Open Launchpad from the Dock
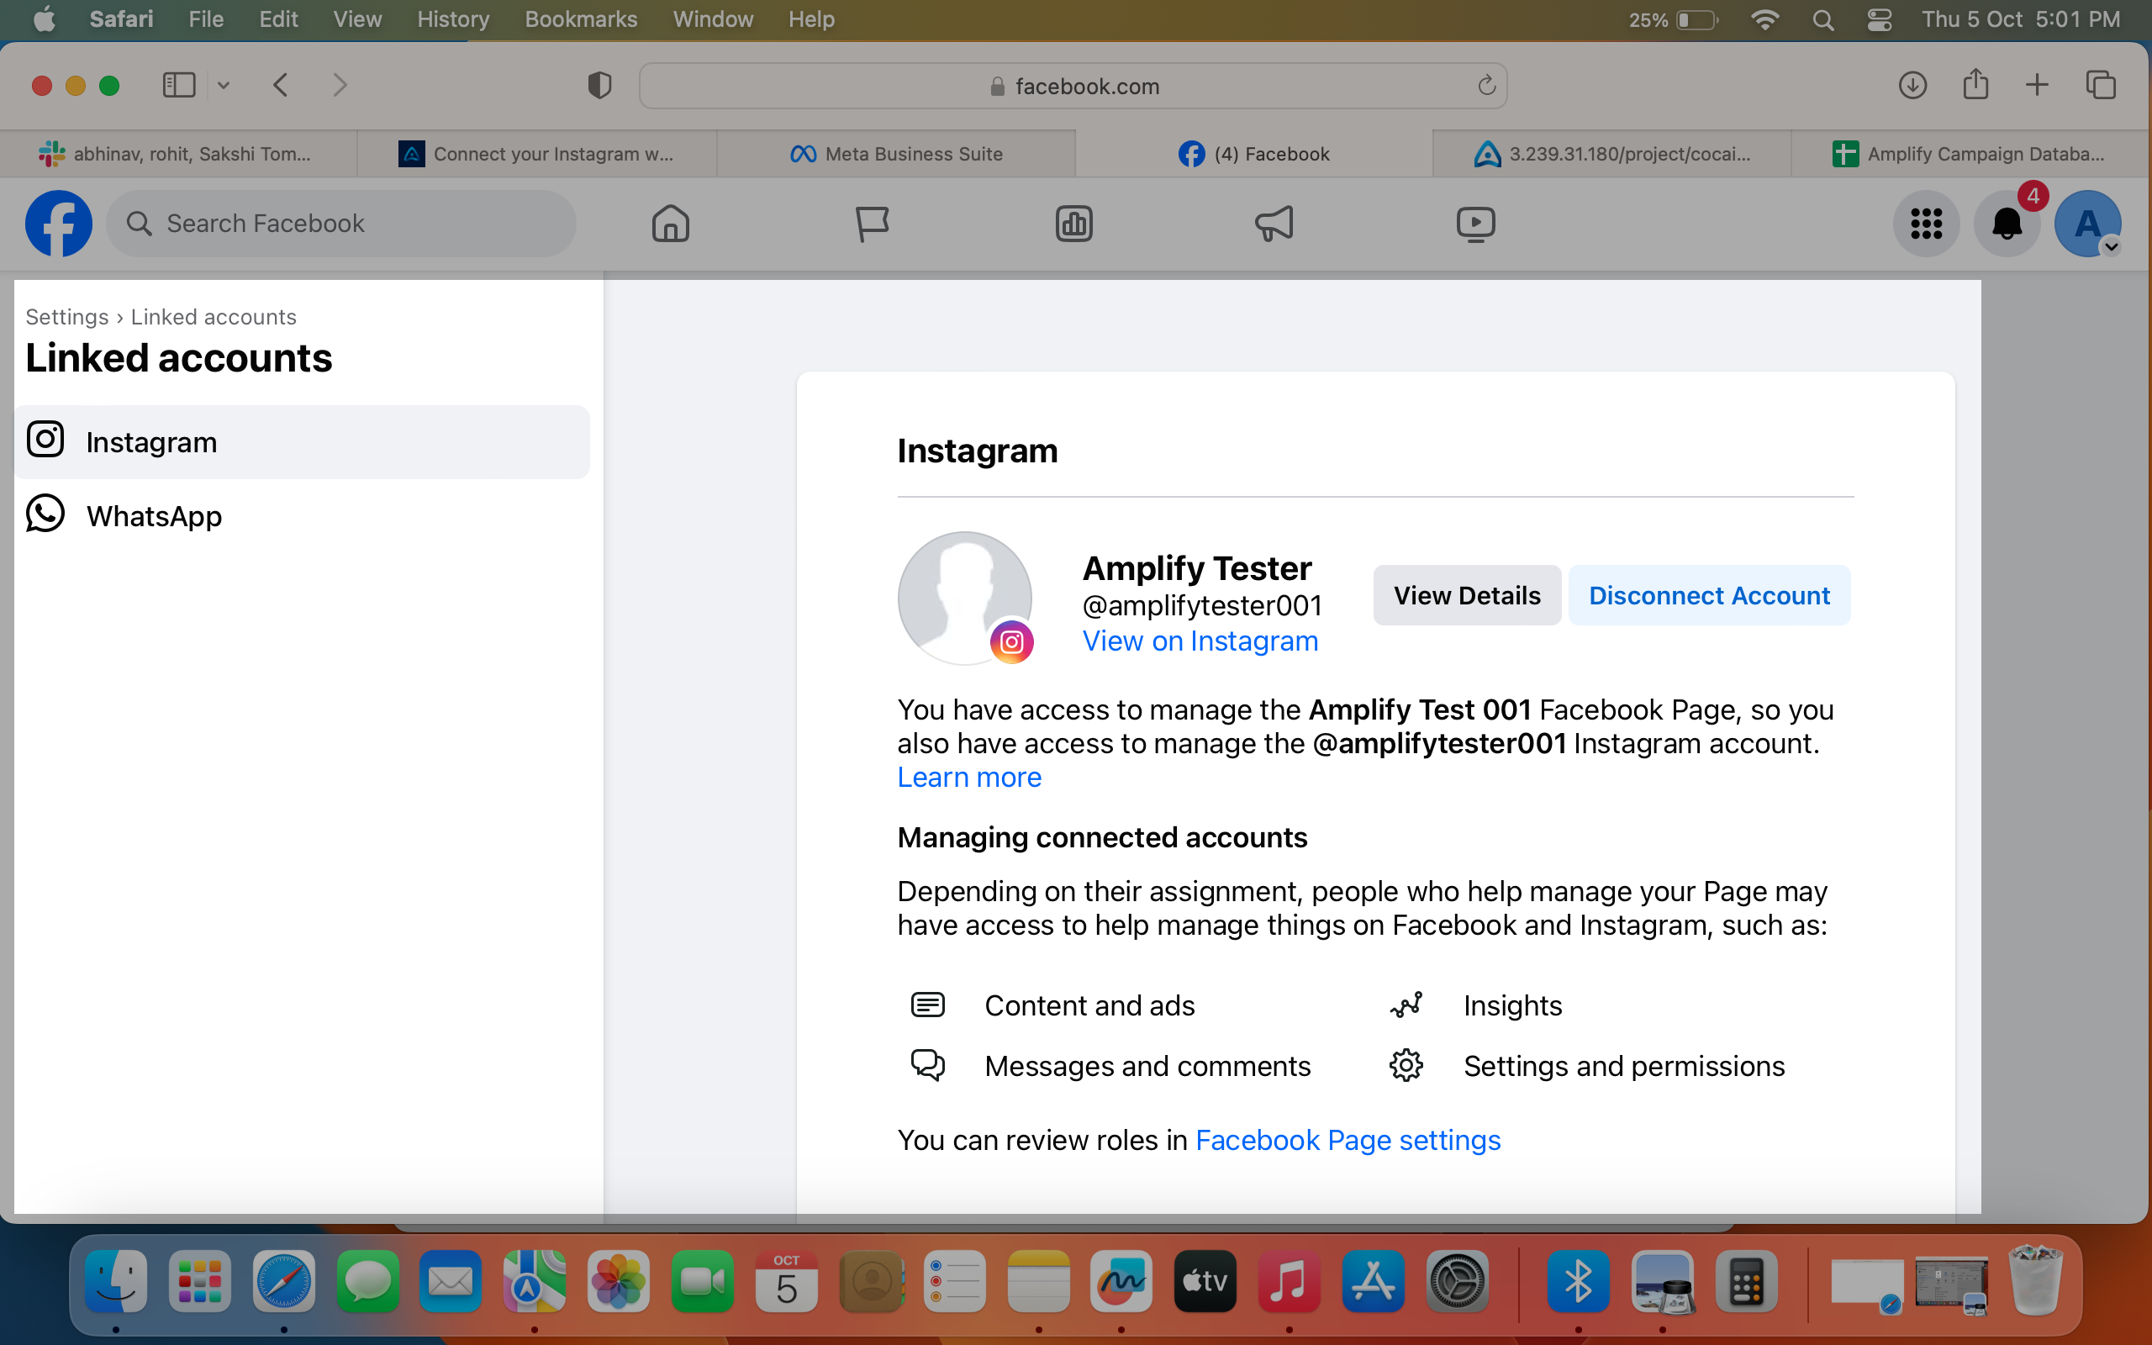Screen dimensions: 2152x1345 click(x=200, y=1281)
